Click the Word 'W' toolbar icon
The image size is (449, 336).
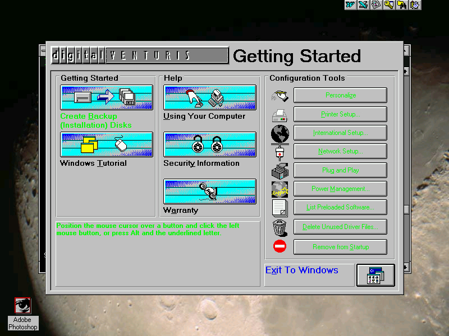(350, 5)
